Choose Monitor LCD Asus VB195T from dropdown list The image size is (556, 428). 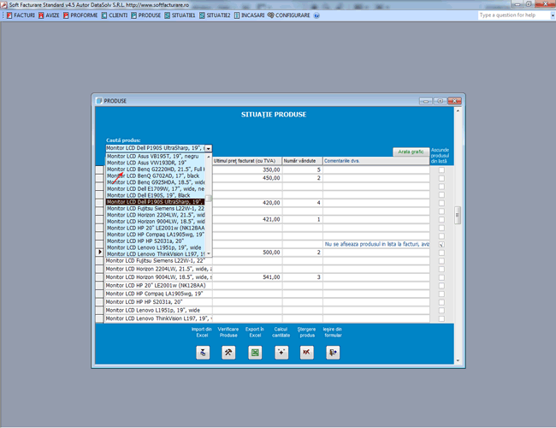[156, 156]
